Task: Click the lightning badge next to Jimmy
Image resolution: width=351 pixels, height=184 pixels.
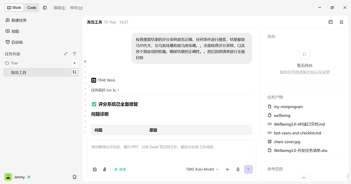Action: [29, 177]
